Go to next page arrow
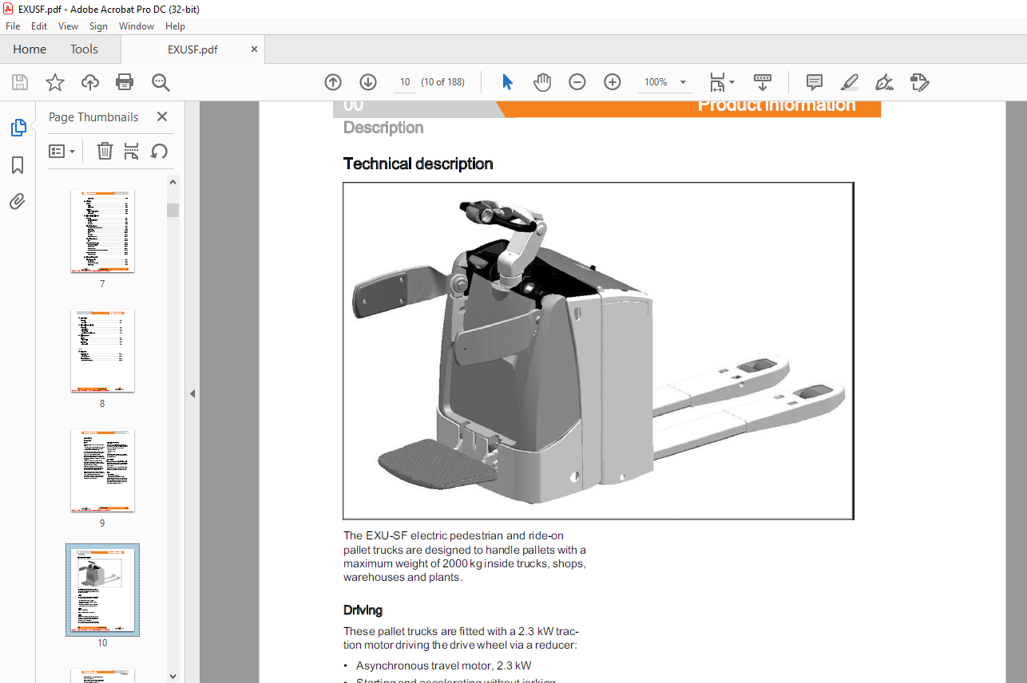This screenshot has width=1027, height=683. click(368, 82)
